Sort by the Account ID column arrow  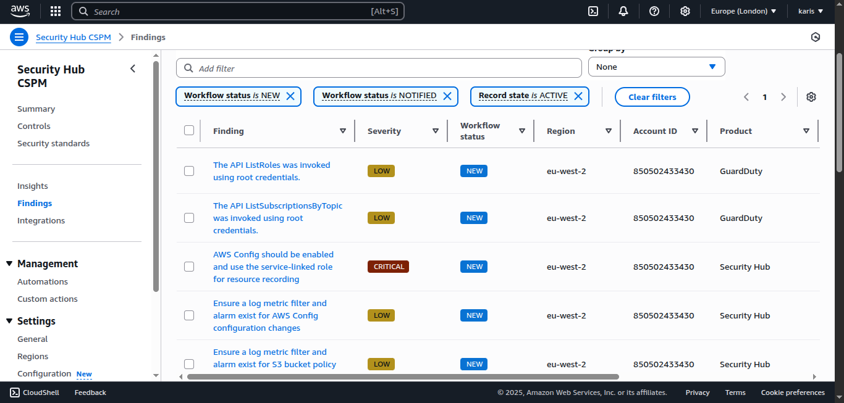(695, 131)
